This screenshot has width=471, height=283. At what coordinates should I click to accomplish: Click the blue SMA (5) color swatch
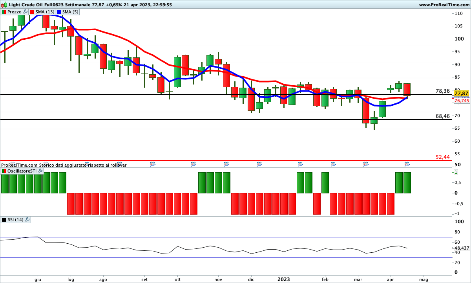tap(59, 12)
